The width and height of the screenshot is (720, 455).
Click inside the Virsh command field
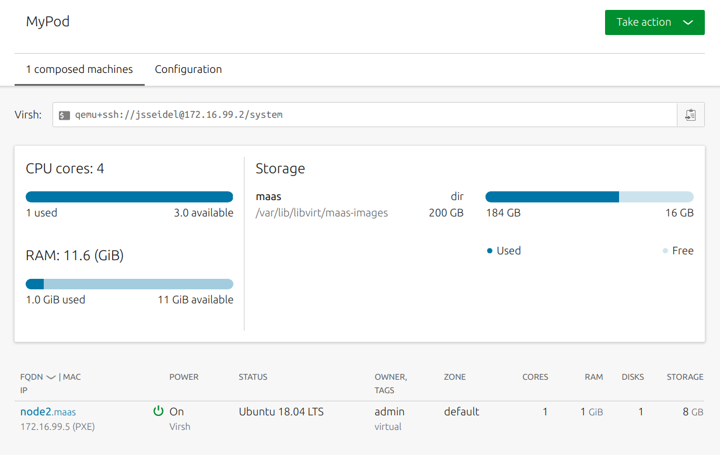365,115
